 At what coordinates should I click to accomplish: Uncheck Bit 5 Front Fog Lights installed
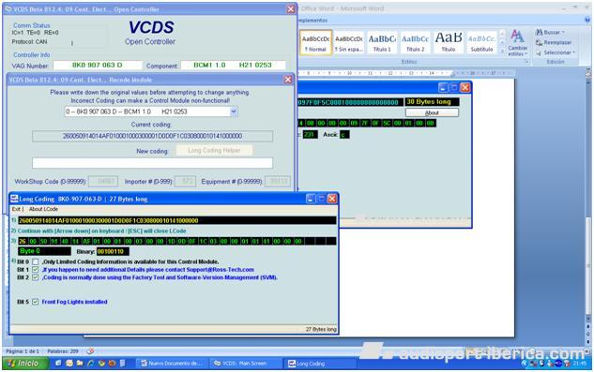pyautogui.click(x=36, y=302)
